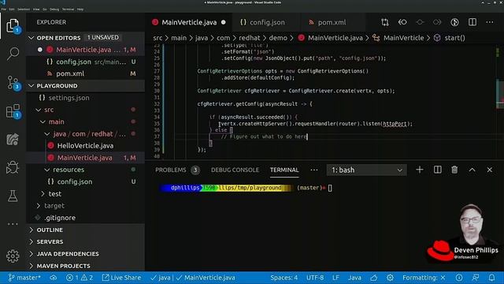This screenshot has width=504, height=284.
Task: Collapse the src folder
Action: (x=86, y=110)
